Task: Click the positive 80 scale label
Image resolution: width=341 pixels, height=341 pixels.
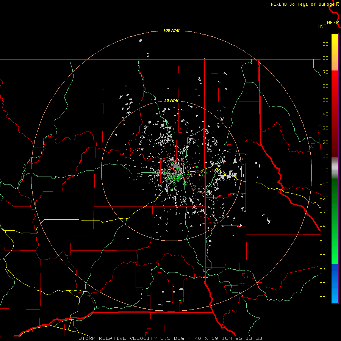Action: (325, 58)
